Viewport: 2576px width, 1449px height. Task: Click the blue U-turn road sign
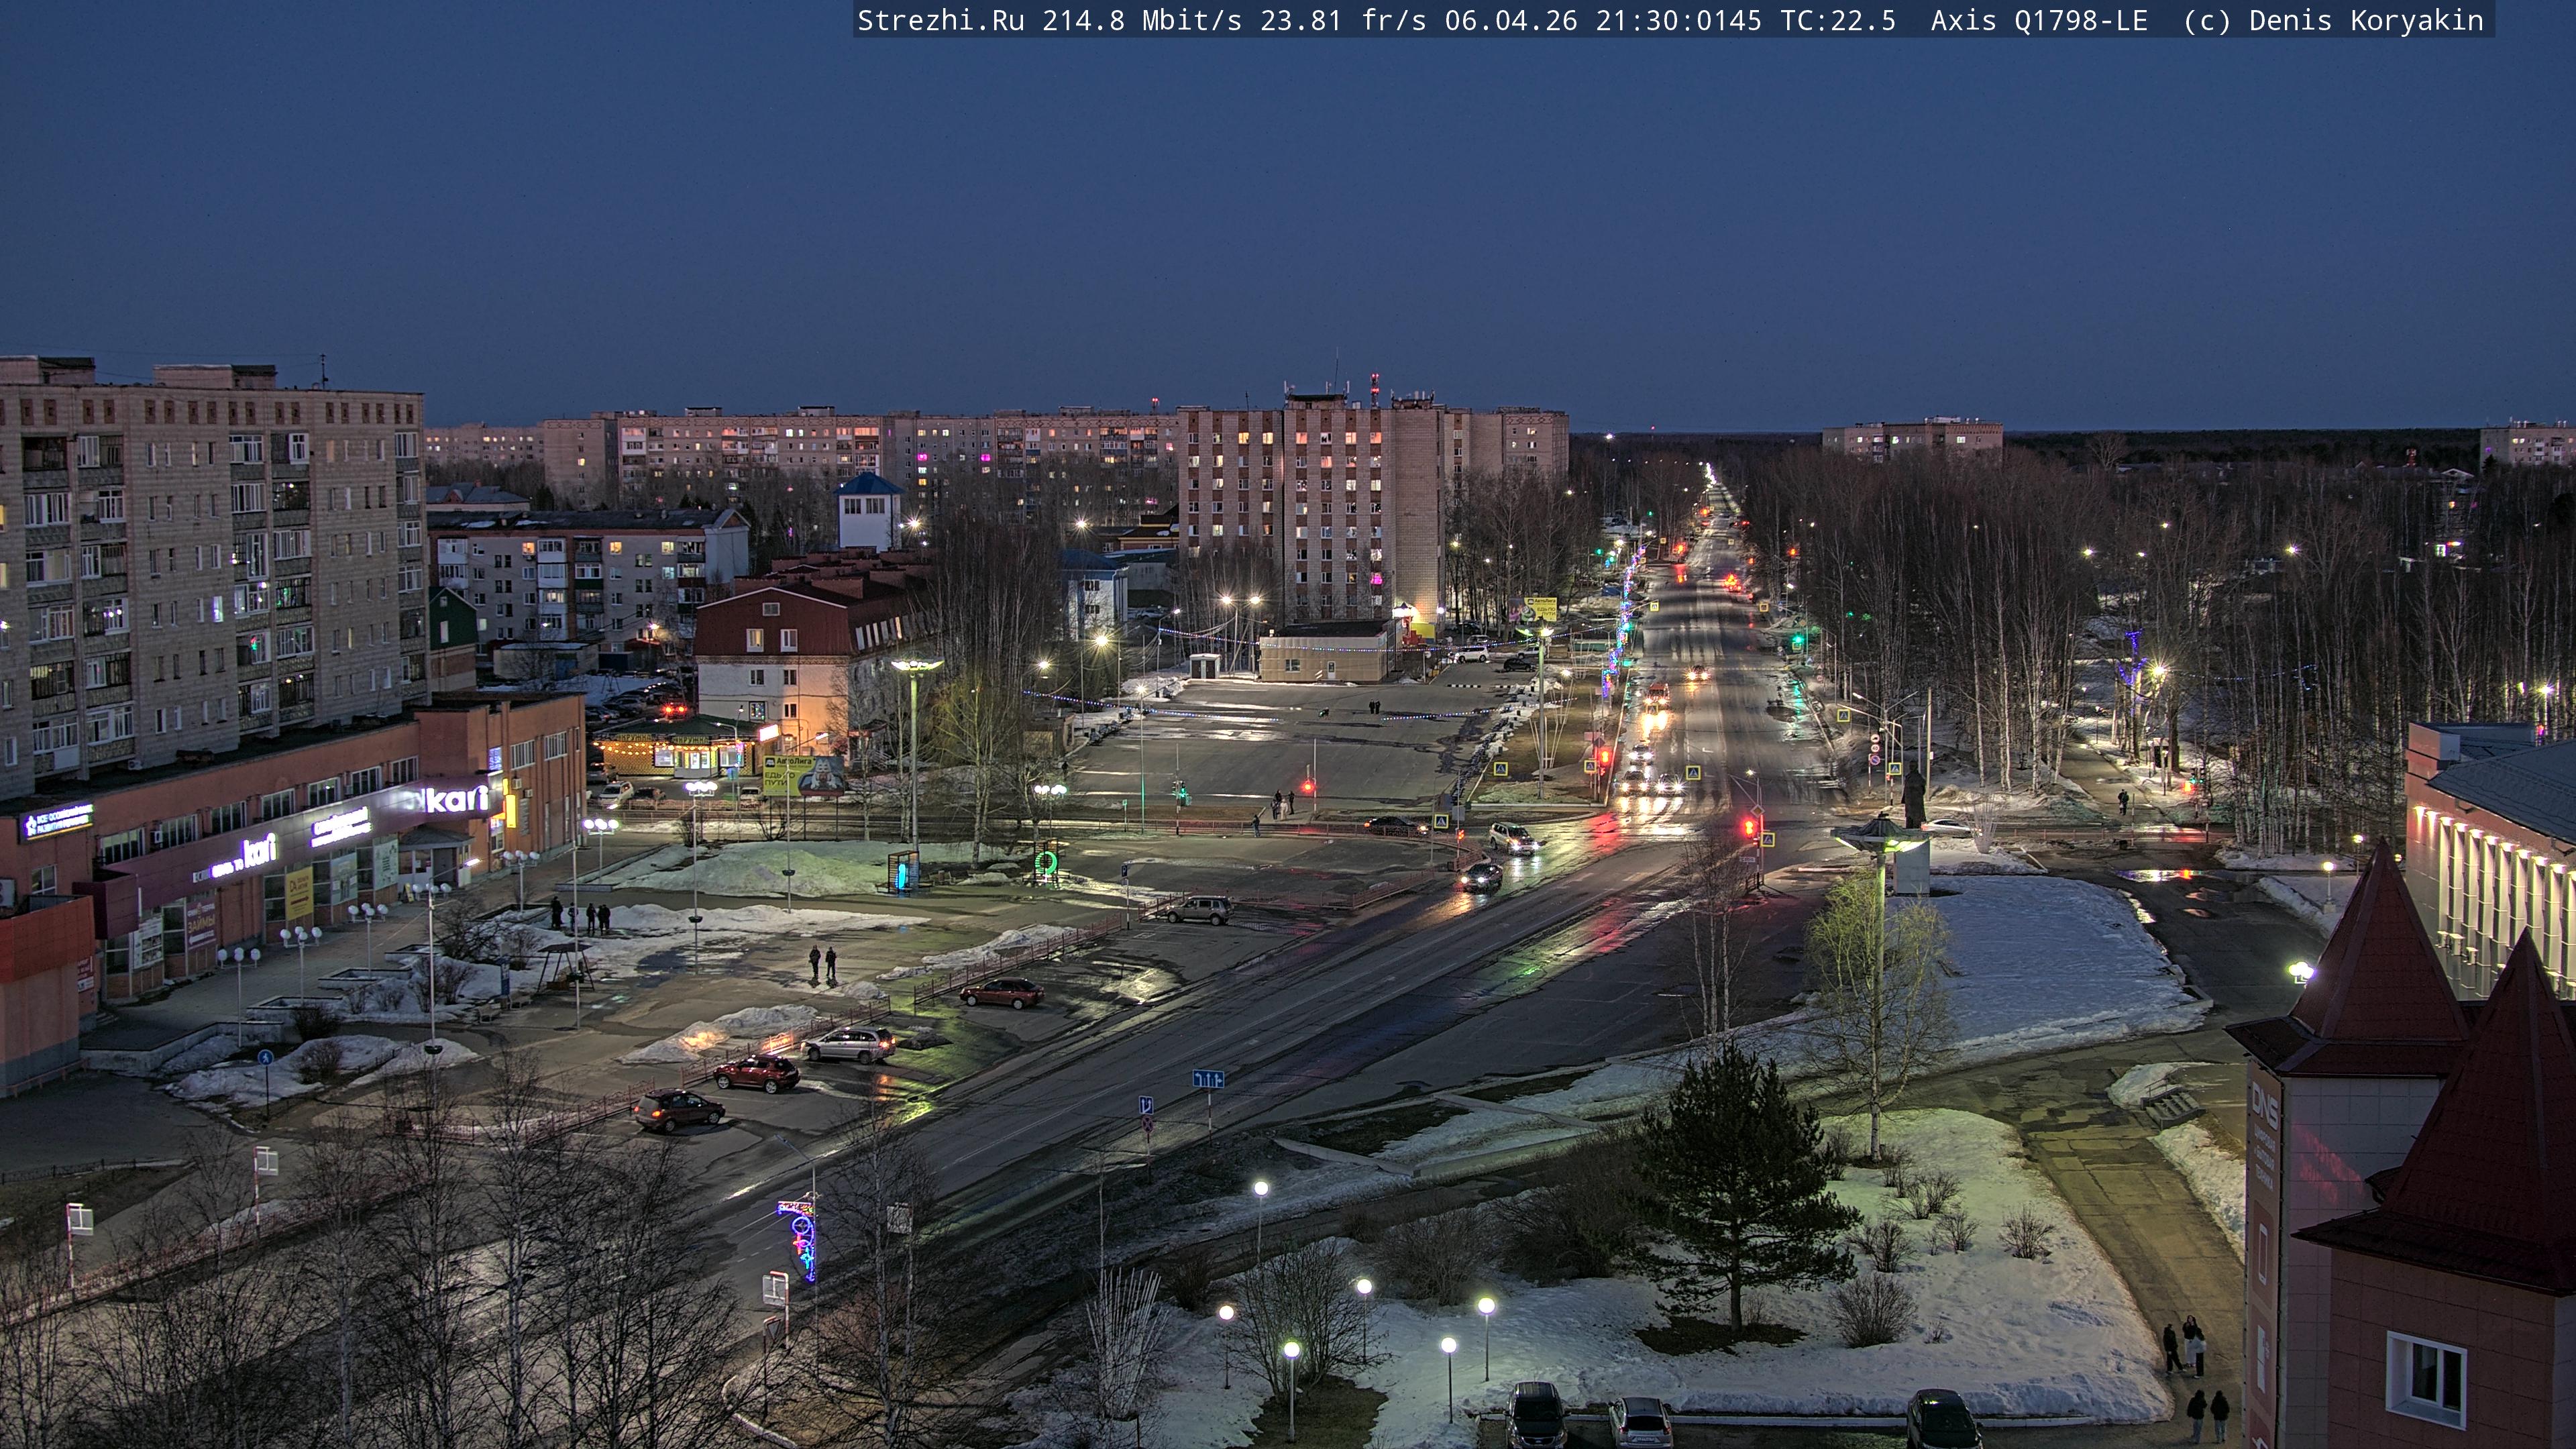pyautogui.click(x=1146, y=1105)
